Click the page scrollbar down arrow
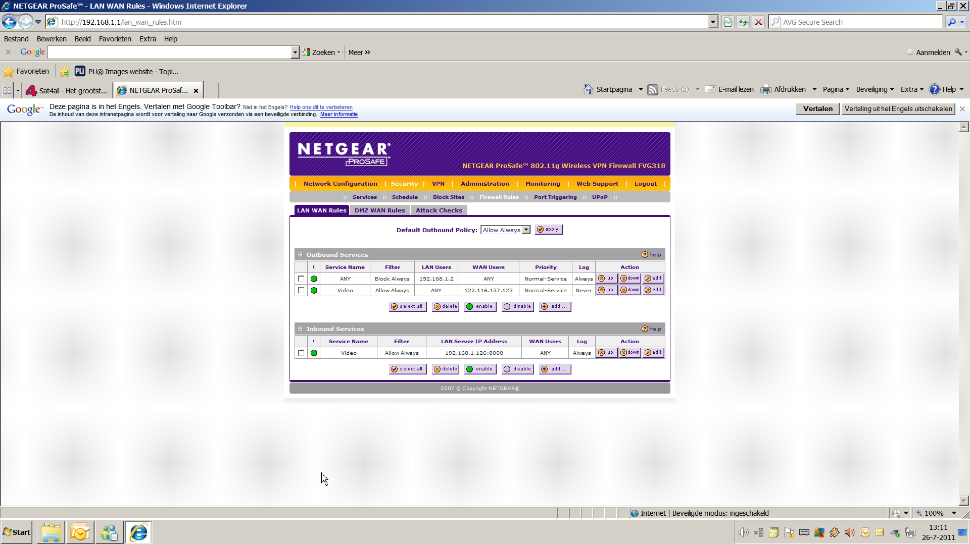The width and height of the screenshot is (970, 545). pyautogui.click(x=963, y=501)
